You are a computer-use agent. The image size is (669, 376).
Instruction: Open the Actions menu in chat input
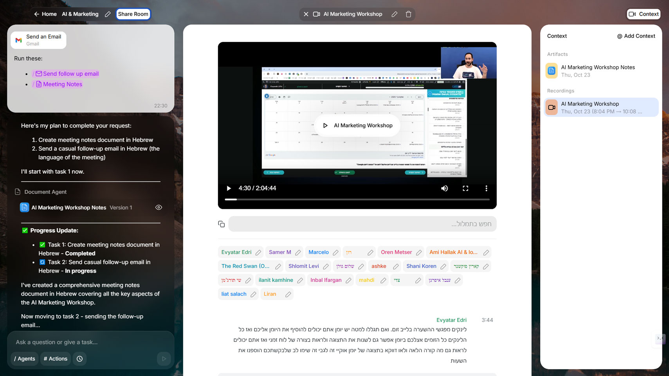(56, 359)
